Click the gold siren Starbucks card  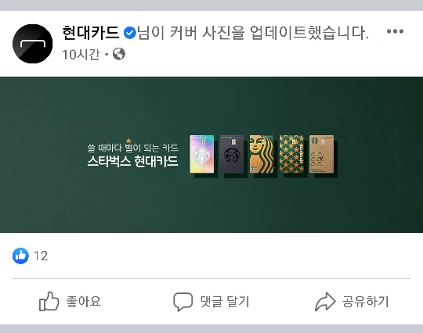click(262, 154)
